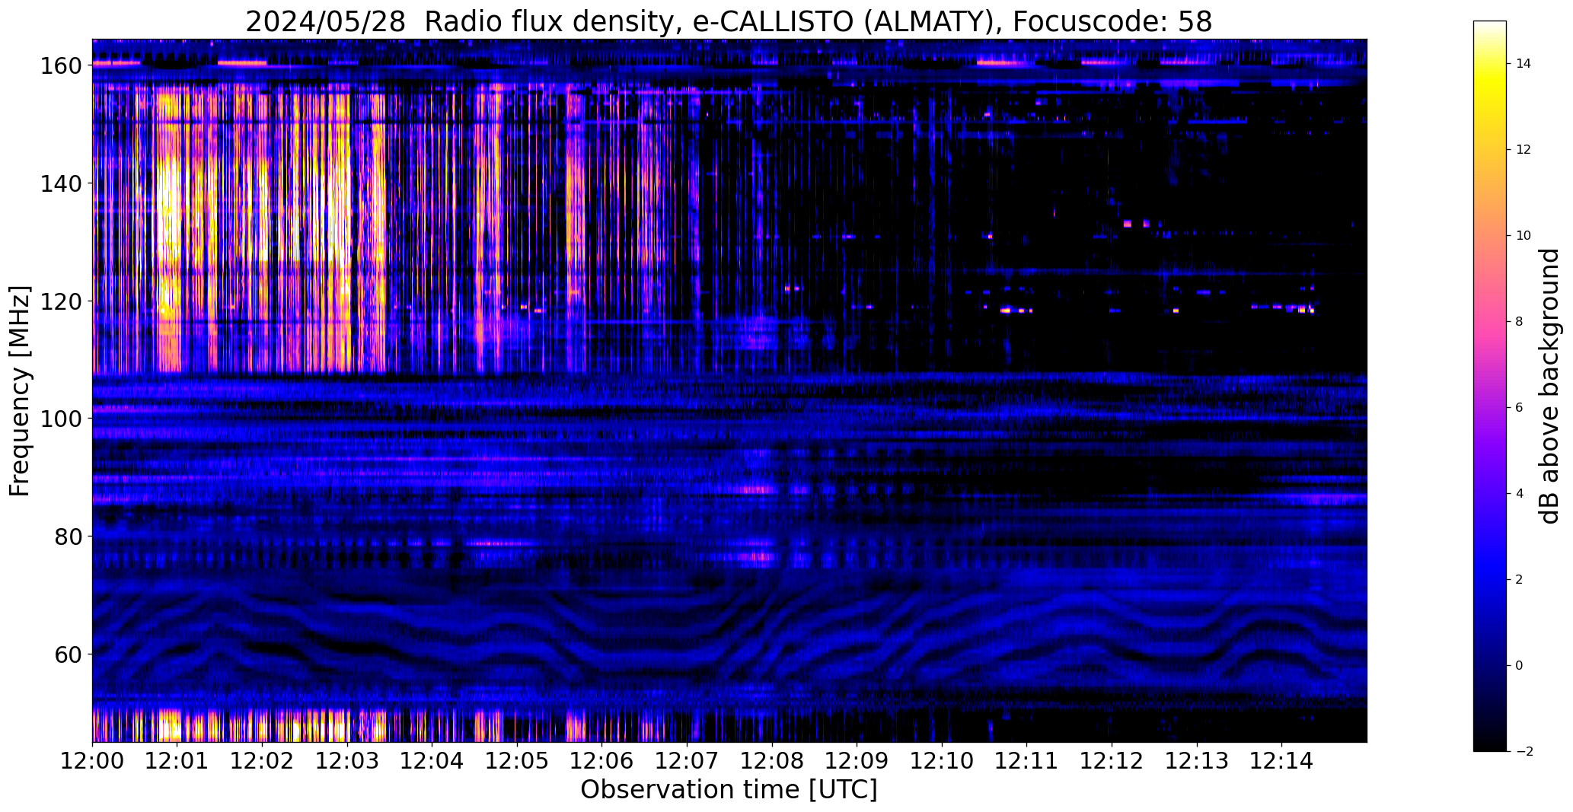
Task: Click the 12:13 time tick label
Action: 1197,761
